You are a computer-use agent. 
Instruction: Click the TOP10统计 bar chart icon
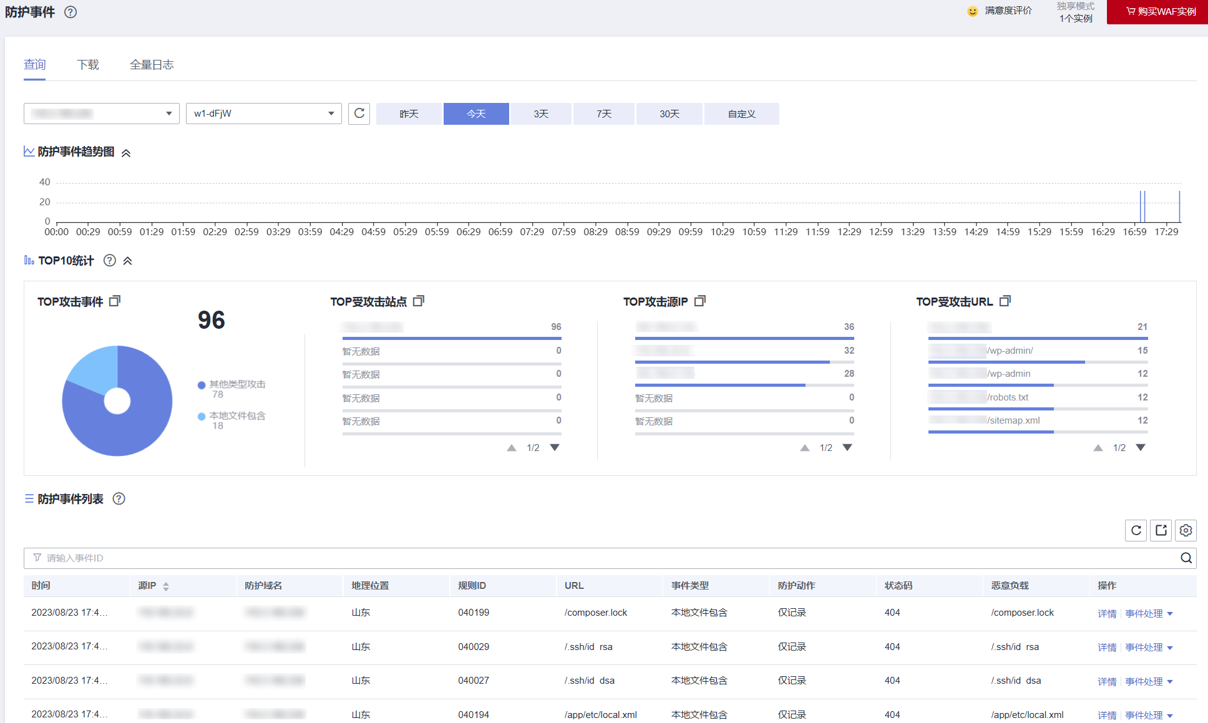[29, 260]
